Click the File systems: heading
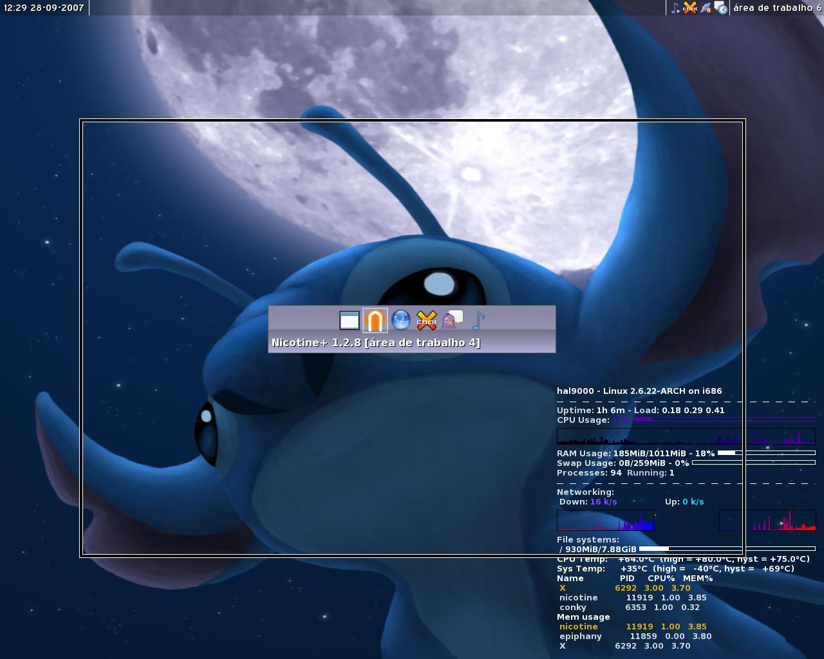The width and height of the screenshot is (824, 659). pyautogui.click(x=588, y=540)
